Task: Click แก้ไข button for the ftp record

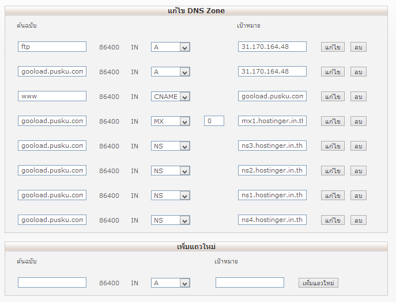Action: (333, 47)
